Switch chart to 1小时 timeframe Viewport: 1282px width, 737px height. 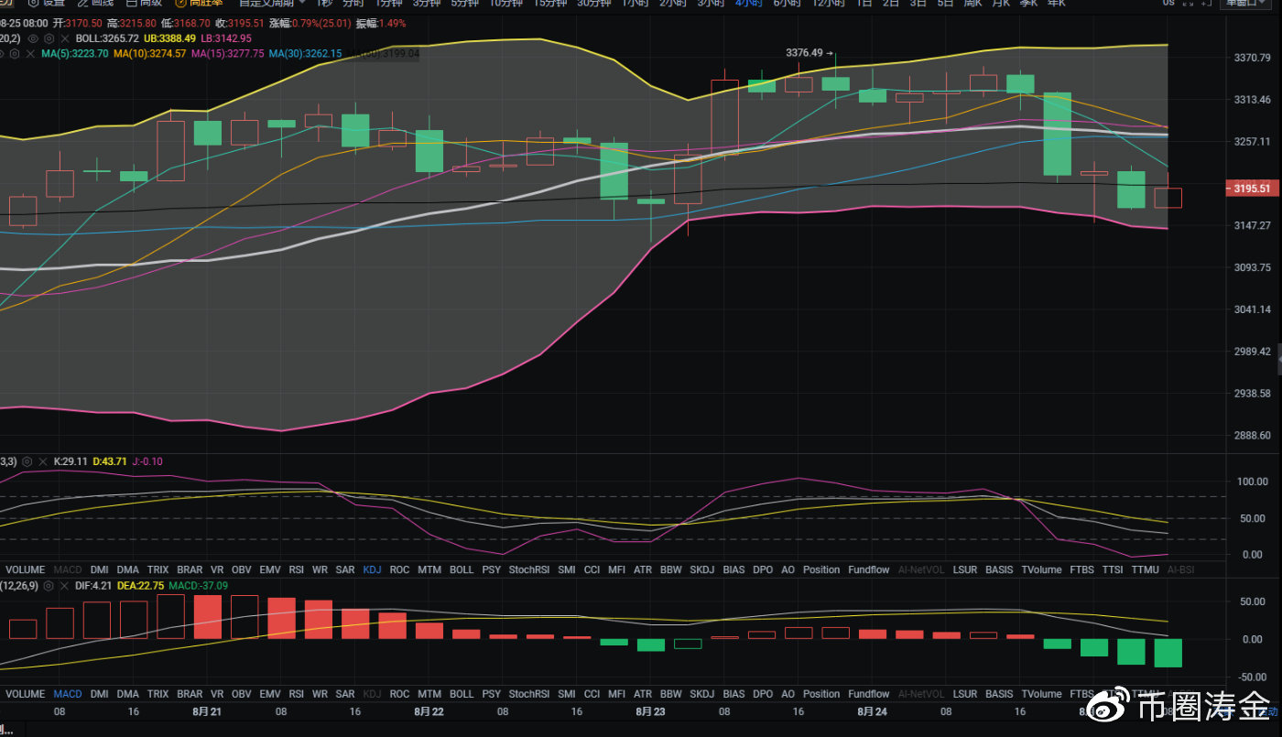(636, 3)
